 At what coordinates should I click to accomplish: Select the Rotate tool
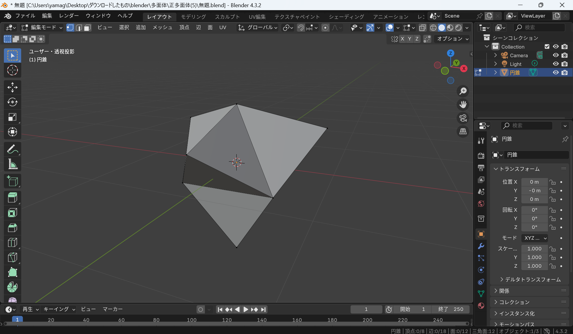click(x=12, y=102)
